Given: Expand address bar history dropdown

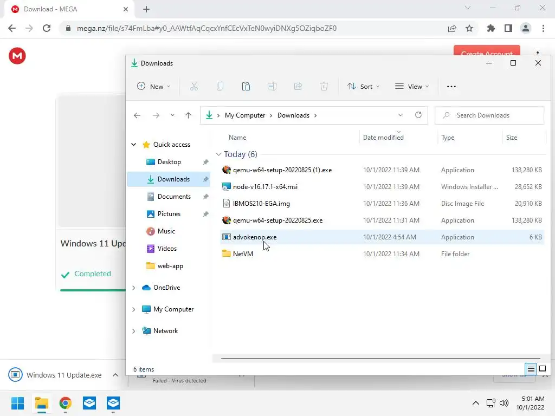Looking at the screenshot, I should click(x=401, y=115).
